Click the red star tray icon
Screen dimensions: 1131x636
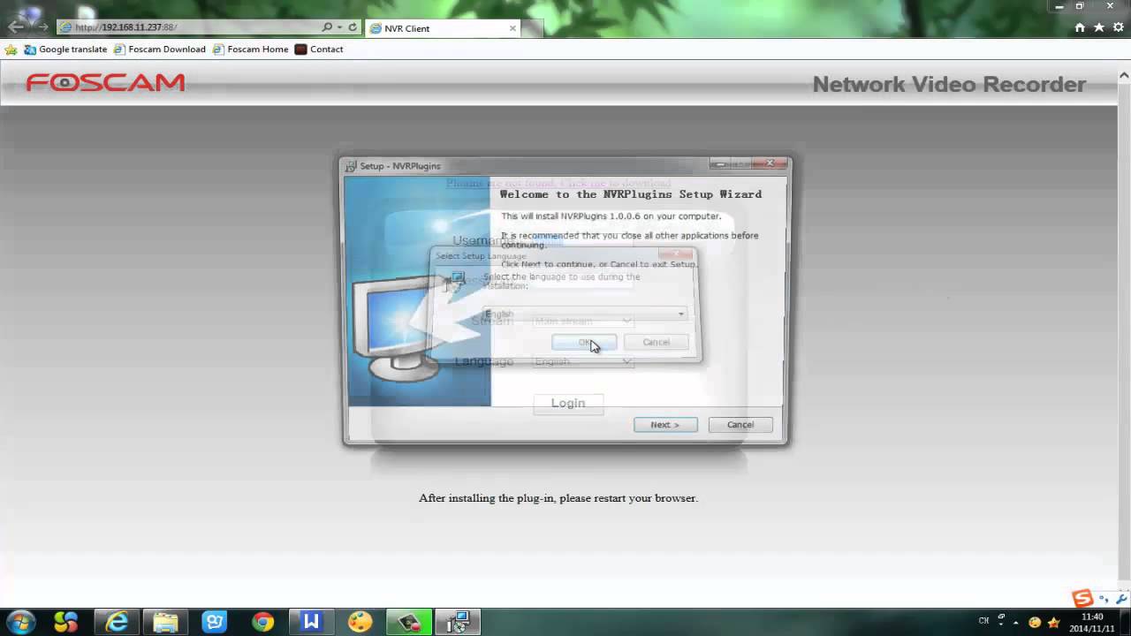click(x=1053, y=622)
